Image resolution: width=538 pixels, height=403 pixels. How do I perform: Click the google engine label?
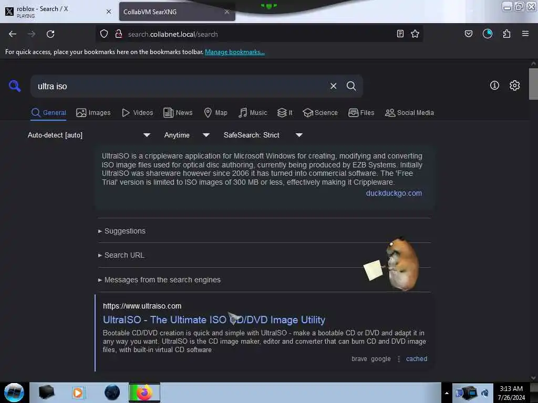[381, 359]
